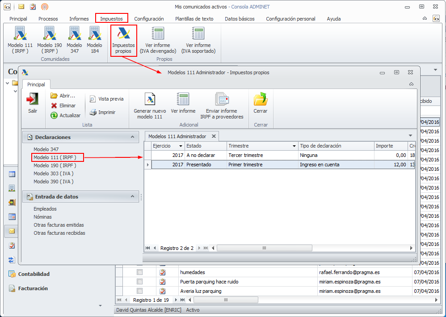Viewport: 446px width, 317px height.
Task: Click the calendar icon in left sidebar
Action: click(x=12, y=217)
